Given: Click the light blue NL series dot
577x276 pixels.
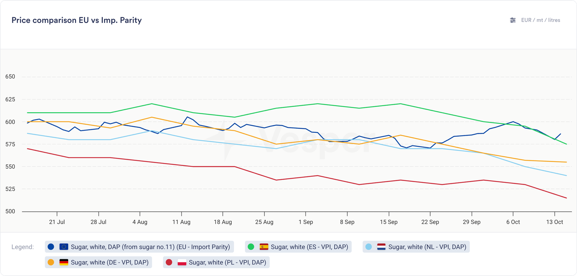Looking at the screenshot, I should tap(369, 247).
